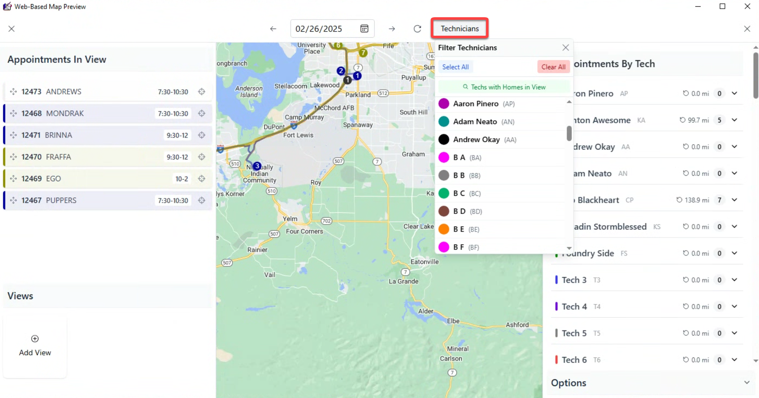Open the Technicians filter menu
This screenshot has width=759, height=398.
click(x=459, y=29)
